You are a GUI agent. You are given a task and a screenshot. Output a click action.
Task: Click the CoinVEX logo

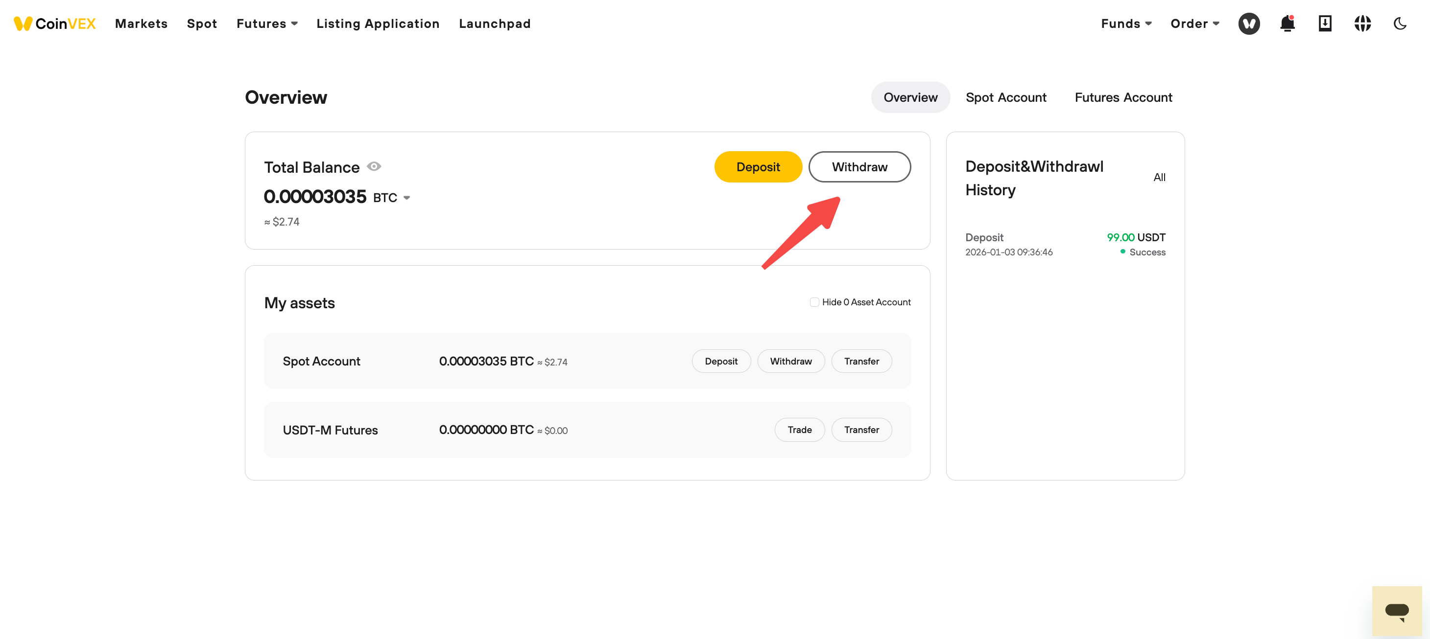click(54, 23)
